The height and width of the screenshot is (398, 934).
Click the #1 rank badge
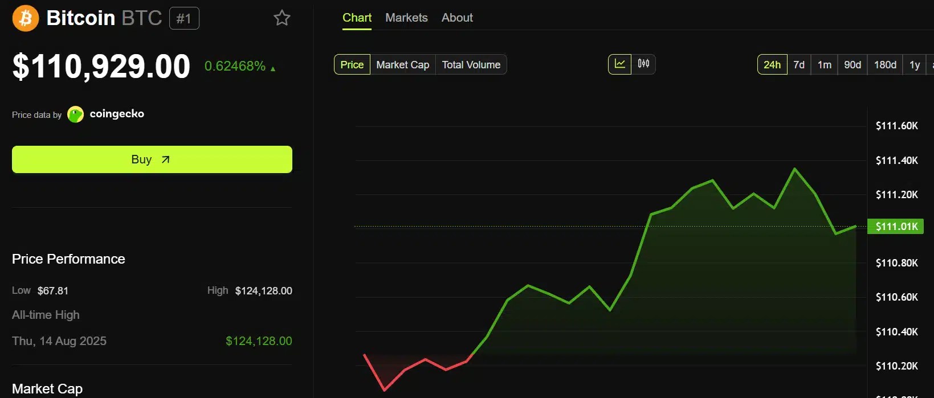[x=184, y=18]
